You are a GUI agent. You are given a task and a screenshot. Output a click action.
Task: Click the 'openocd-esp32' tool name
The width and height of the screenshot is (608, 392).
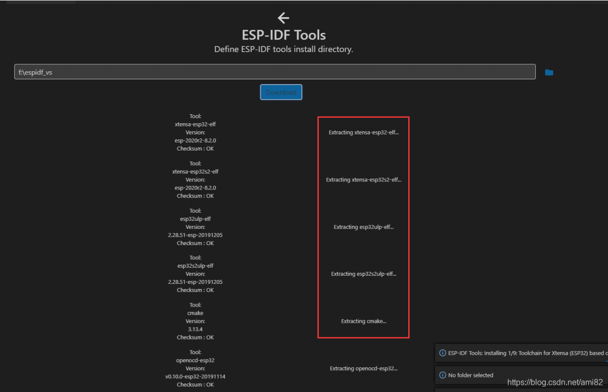[195, 360]
